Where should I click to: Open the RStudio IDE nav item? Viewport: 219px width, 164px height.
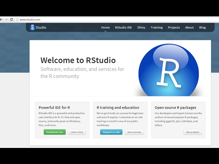123,27
